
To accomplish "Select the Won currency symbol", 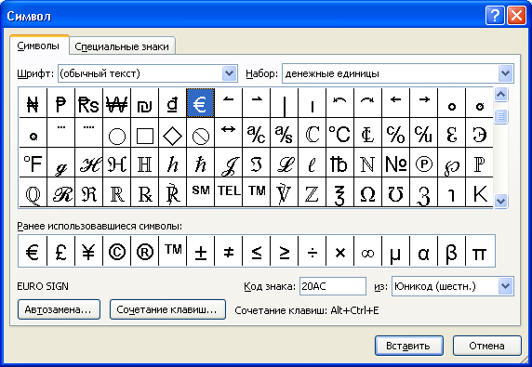I will (x=116, y=103).
